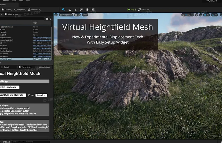Switch to Foliage mode icon
This screenshot has width=222, height=143.
coord(75,9)
